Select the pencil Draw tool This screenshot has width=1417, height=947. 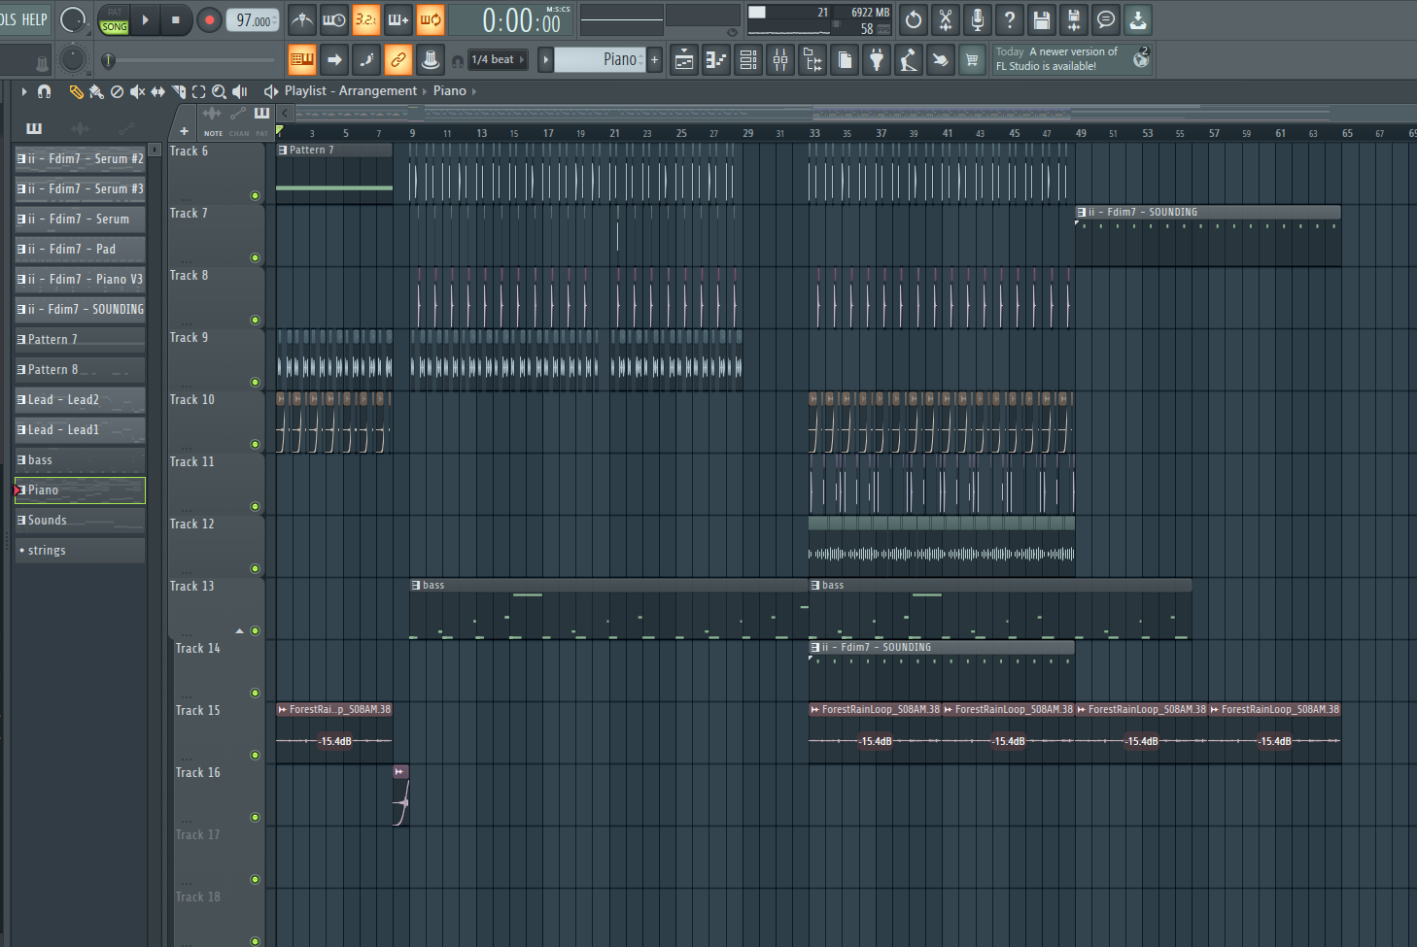[x=76, y=91]
